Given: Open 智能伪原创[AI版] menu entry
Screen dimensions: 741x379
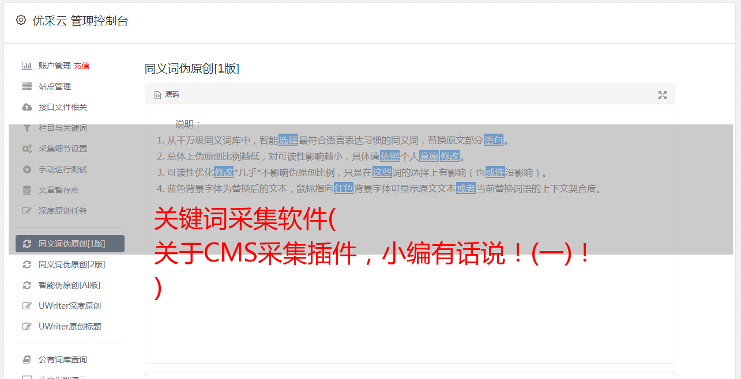Looking at the screenshot, I should (70, 285).
